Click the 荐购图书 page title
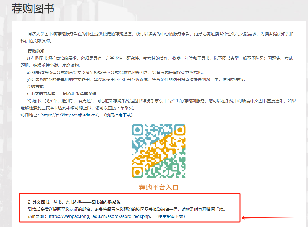308x227 pixels. (33, 9)
